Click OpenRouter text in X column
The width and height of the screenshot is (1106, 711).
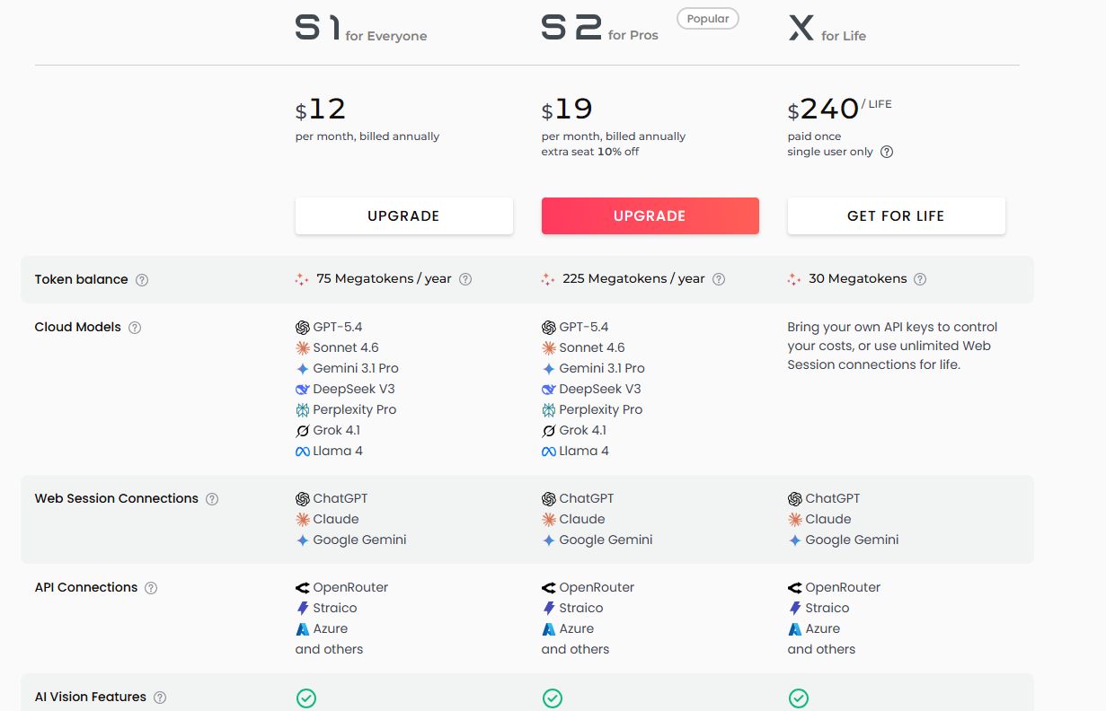(x=843, y=588)
